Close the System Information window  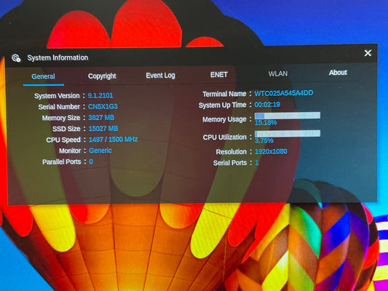tap(368, 53)
